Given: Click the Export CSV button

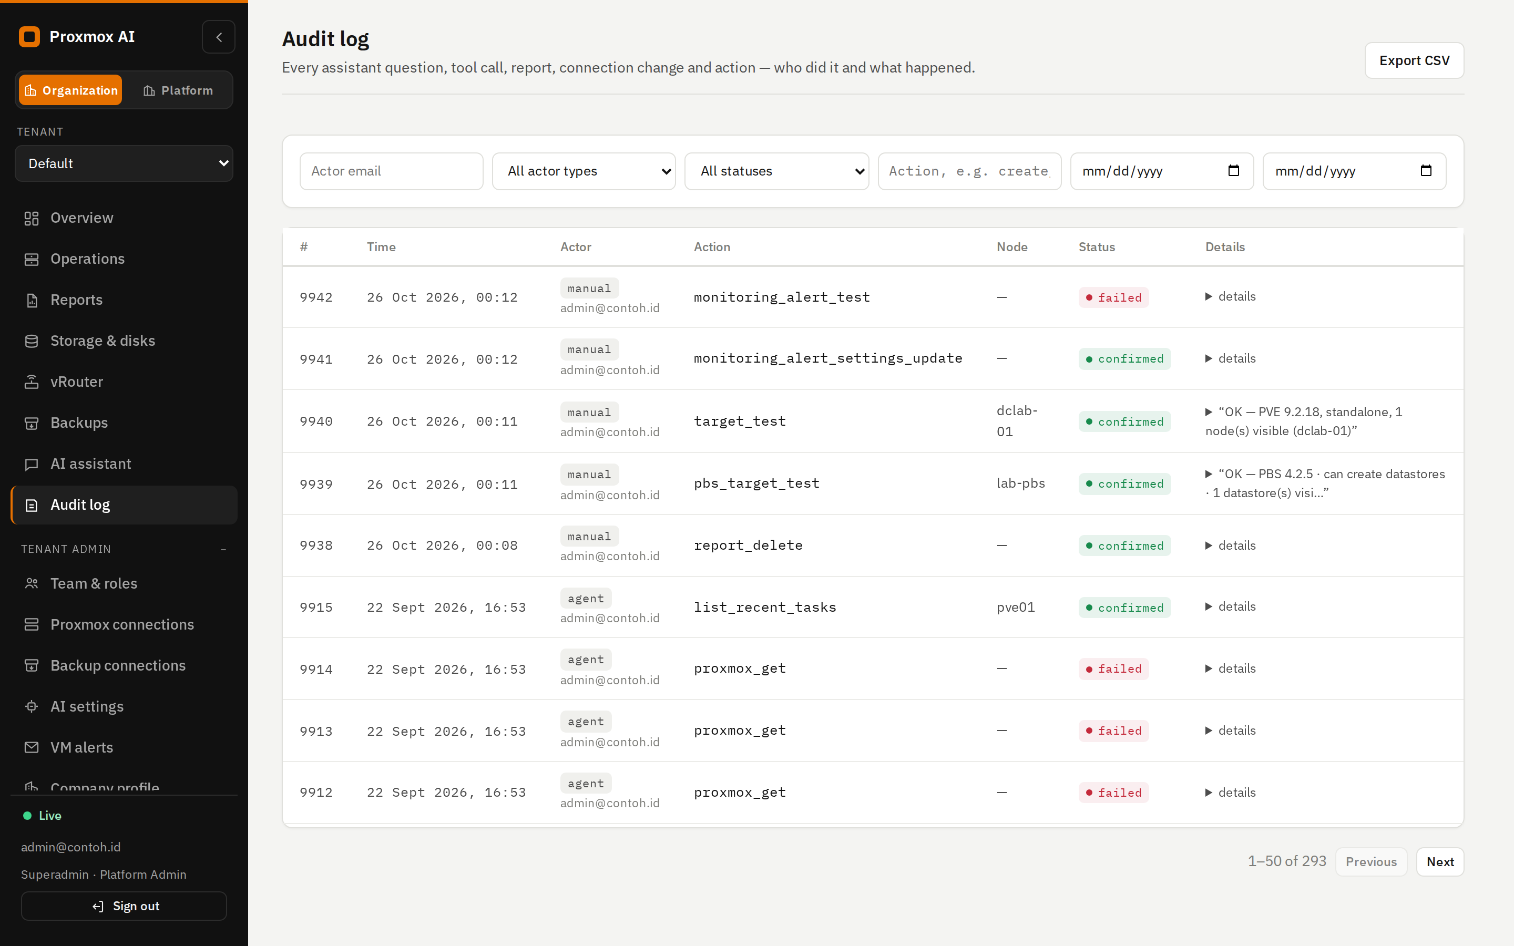Looking at the screenshot, I should coord(1414,60).
